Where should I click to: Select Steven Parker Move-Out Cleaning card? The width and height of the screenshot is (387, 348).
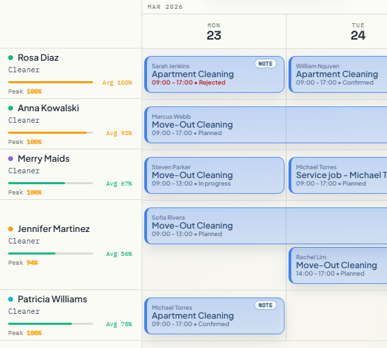[x=214, y=175]
